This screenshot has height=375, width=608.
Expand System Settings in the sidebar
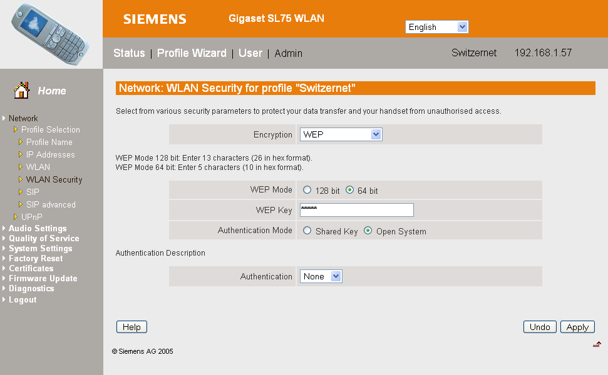coord(40,249)
